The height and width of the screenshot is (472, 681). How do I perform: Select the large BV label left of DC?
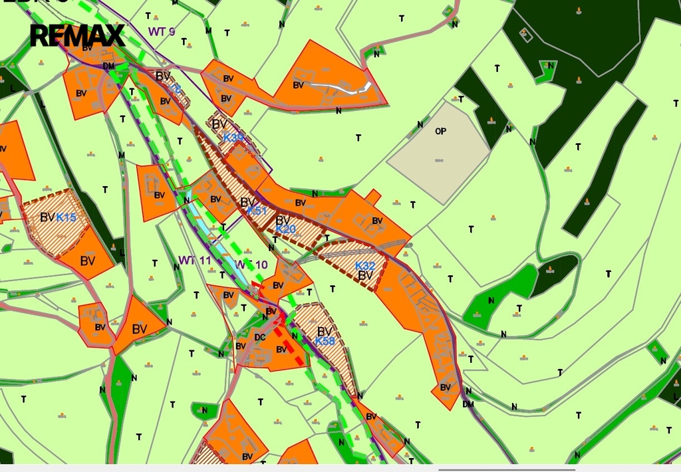[x=139, y=329]
